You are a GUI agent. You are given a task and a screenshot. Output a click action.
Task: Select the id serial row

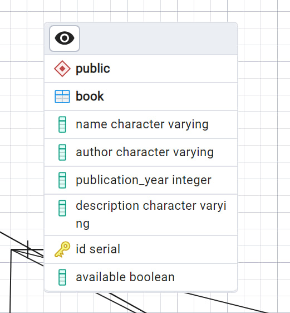tap(141, 249)
